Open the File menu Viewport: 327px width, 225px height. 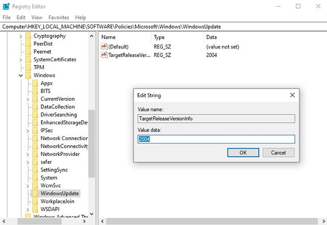click(6, 17)
